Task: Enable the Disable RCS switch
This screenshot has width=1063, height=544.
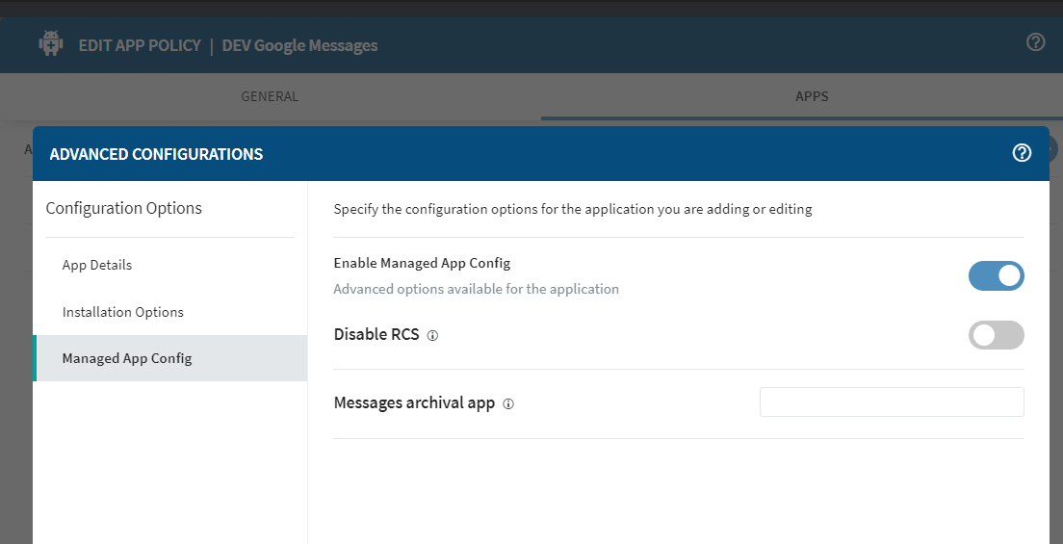Action: click(x=996, y=335)
